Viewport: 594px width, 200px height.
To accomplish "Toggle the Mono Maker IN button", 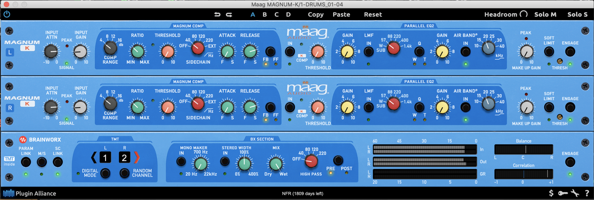I will coord(181,162).
